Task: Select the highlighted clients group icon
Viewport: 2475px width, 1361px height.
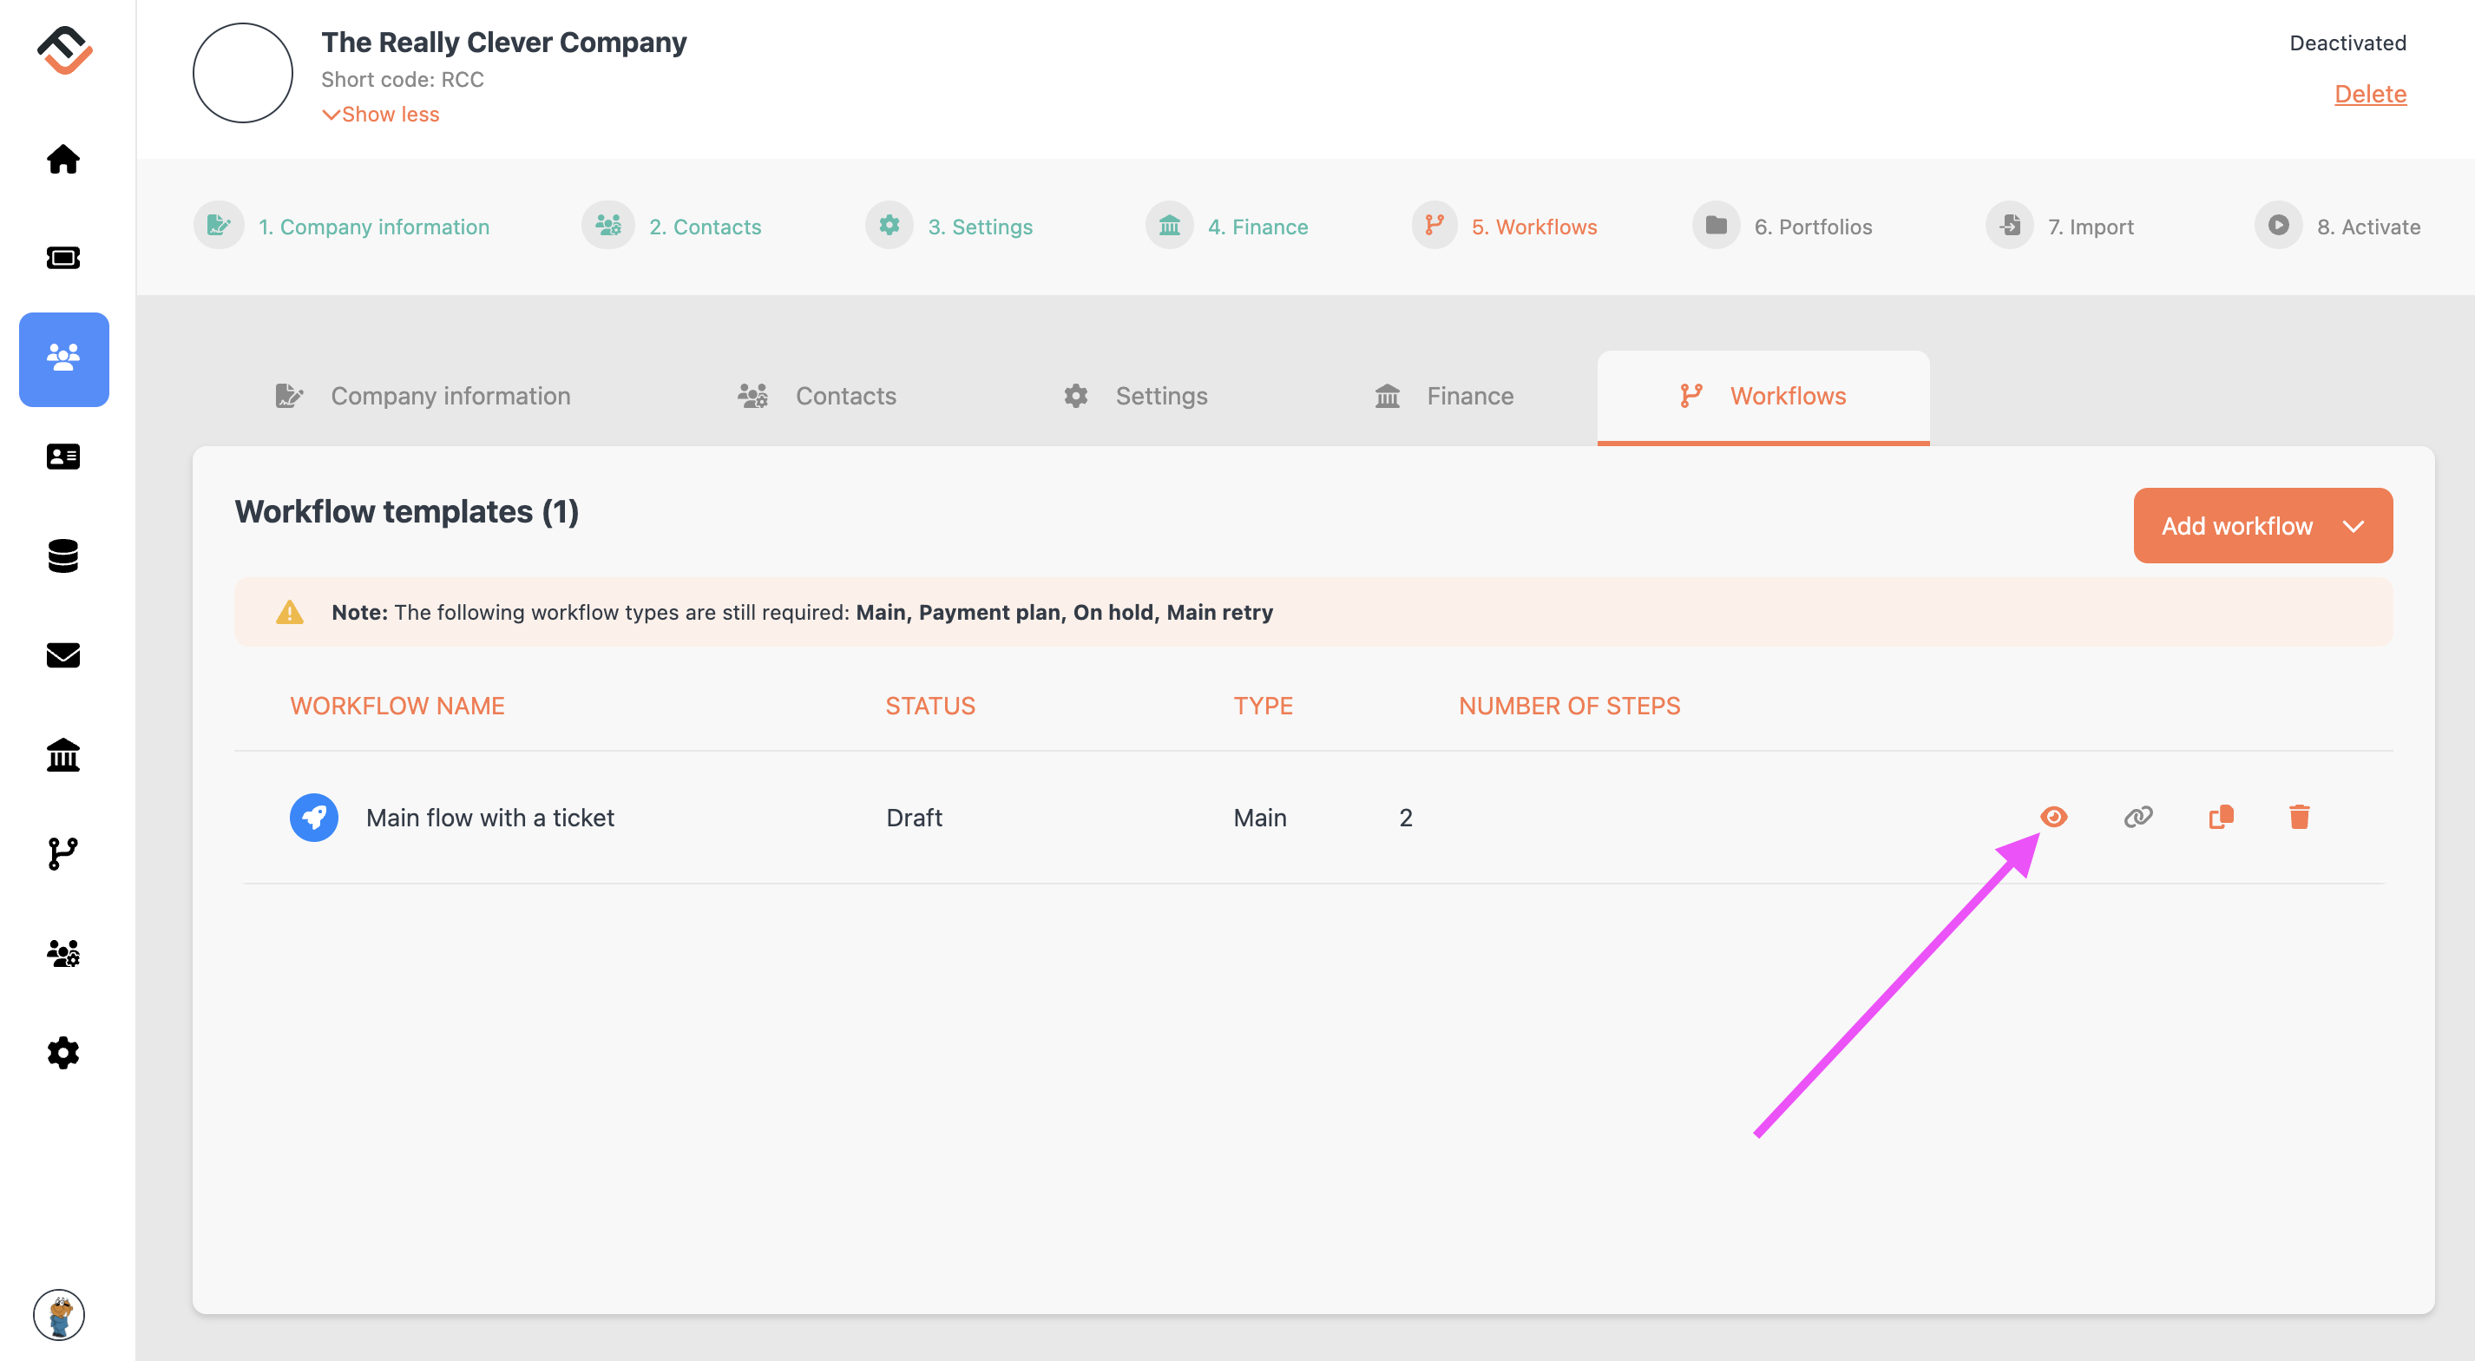Action: click(63, 358)
